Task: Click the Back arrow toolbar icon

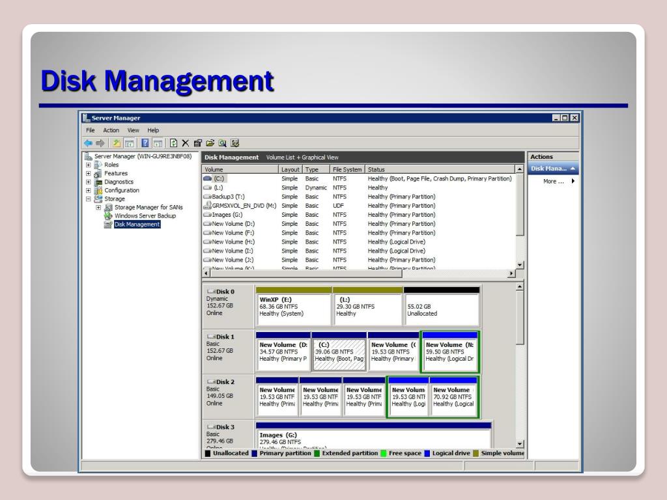Action: (88, 143)
